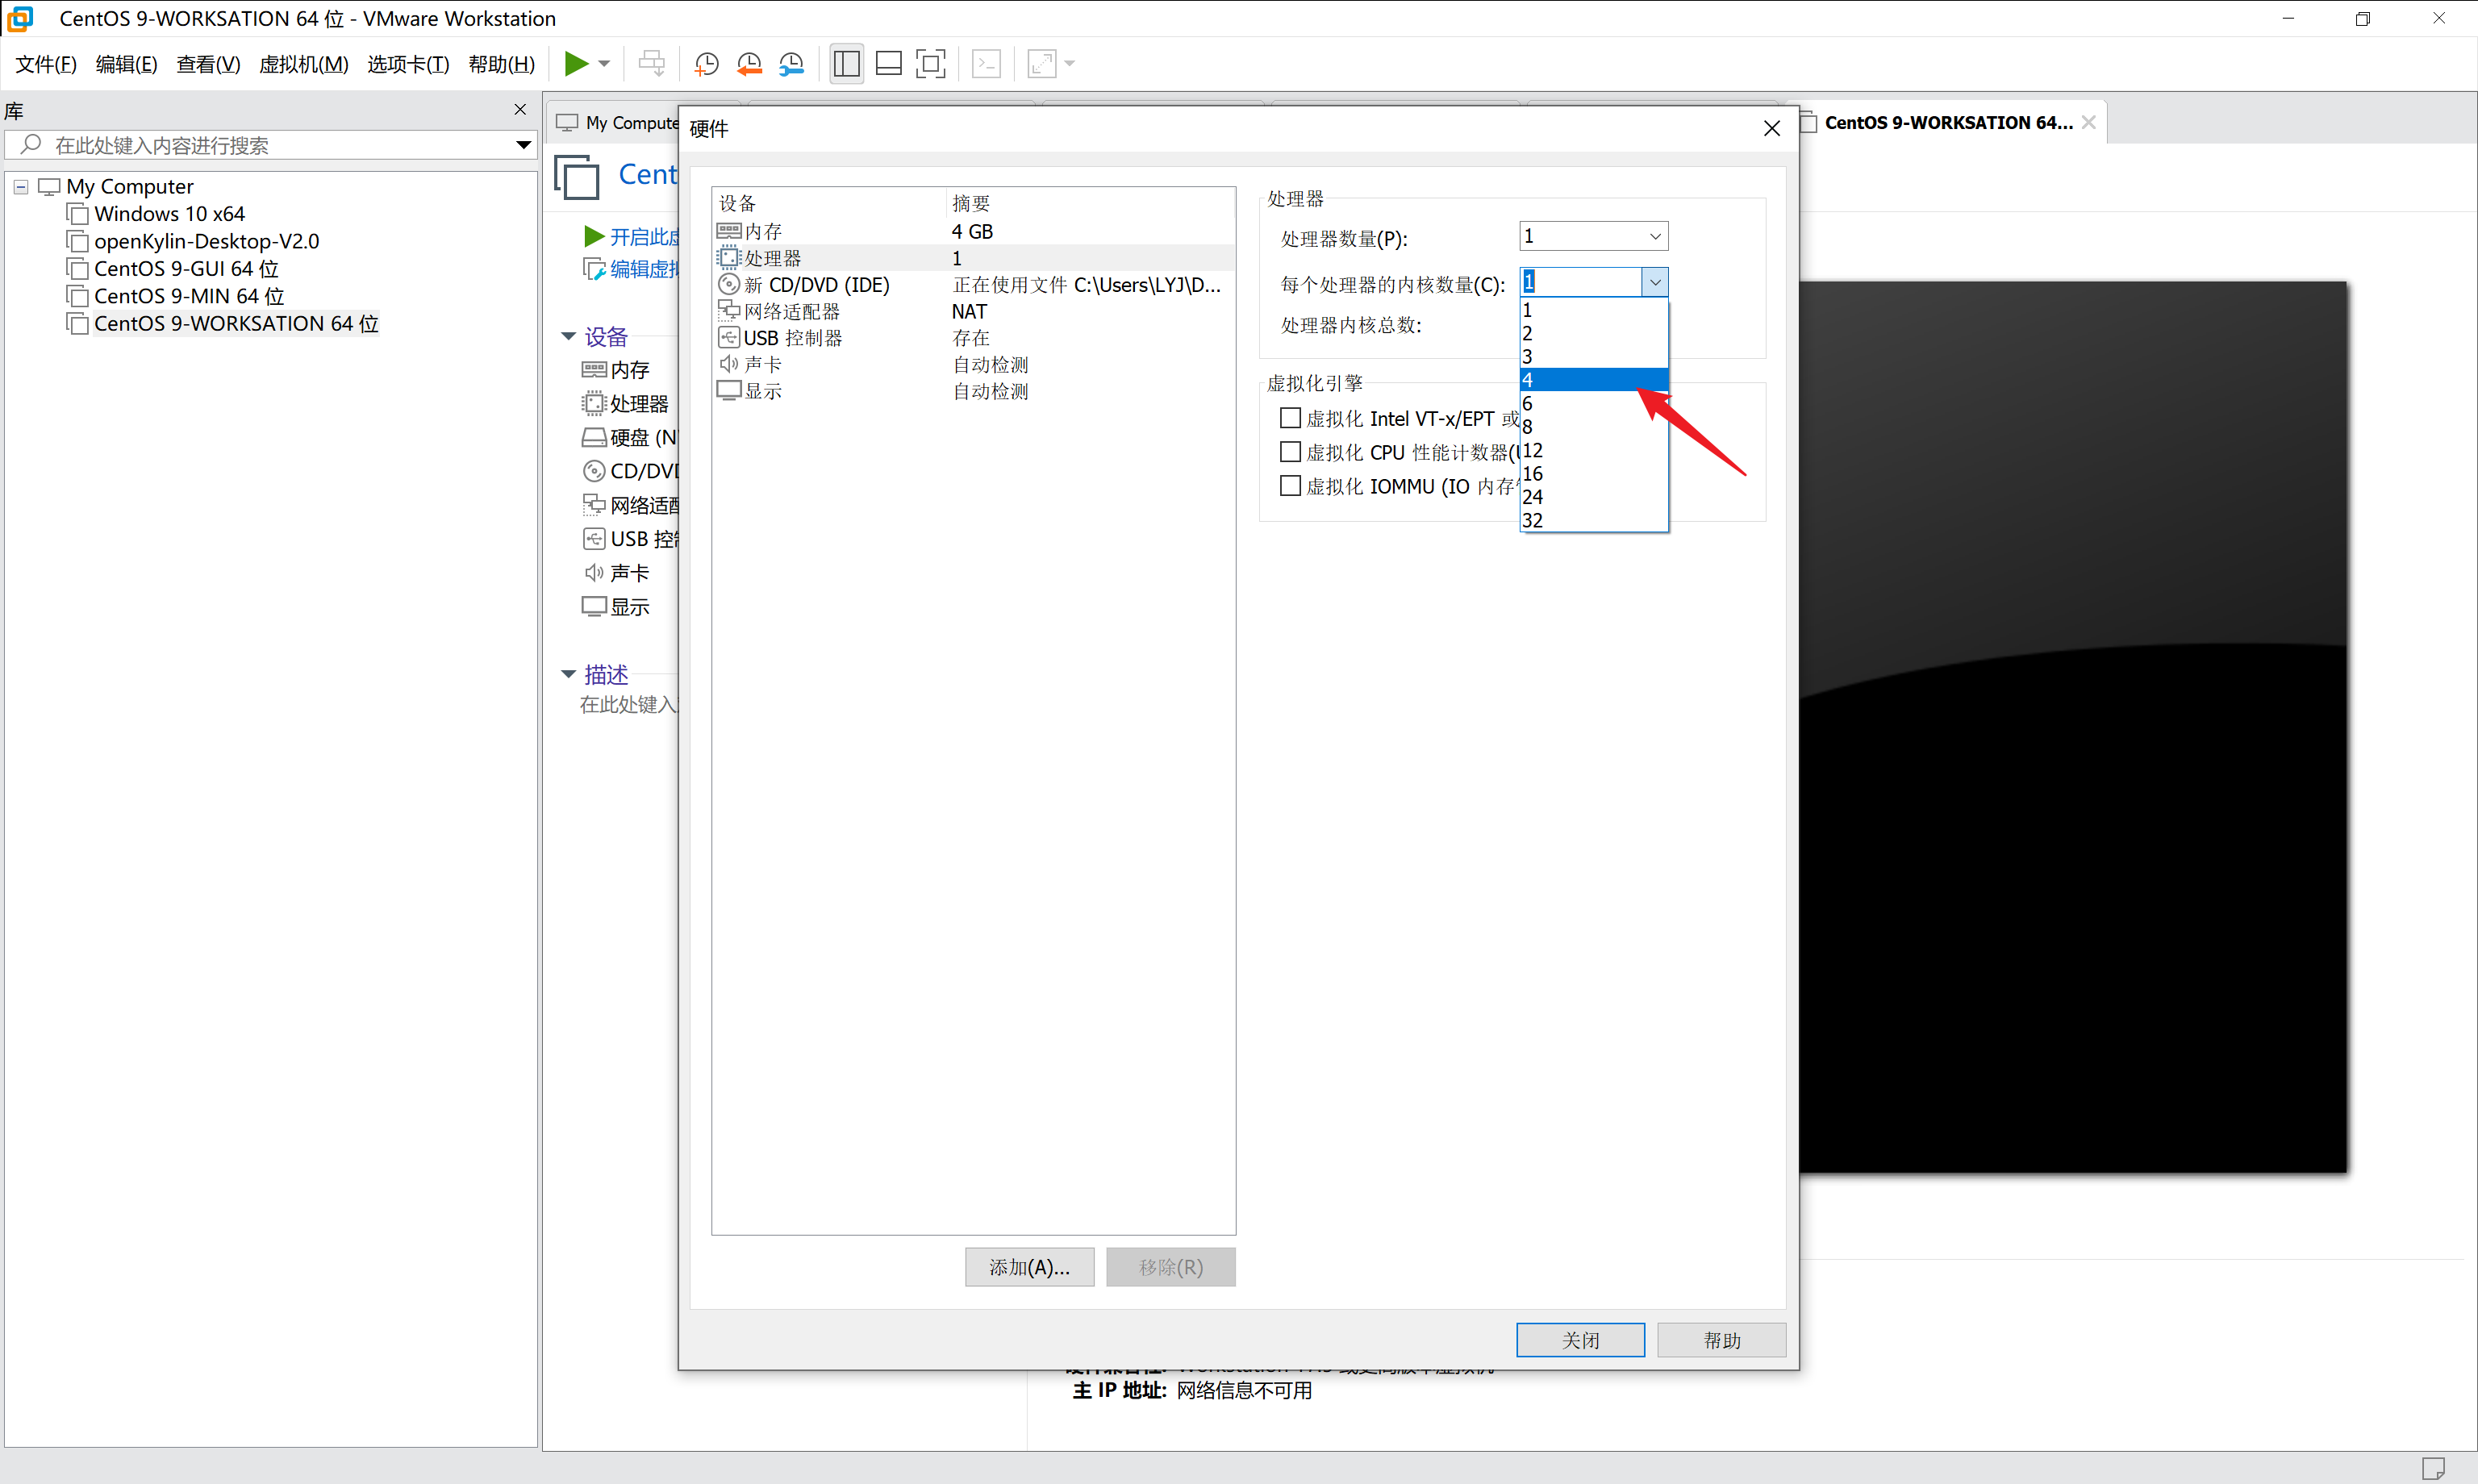The height and width of the screenshot is (1484, 2478).
Task: Close the CentOS 9-WORKSATION tab
Action: pyautogui.click(x=2088, y=123)
